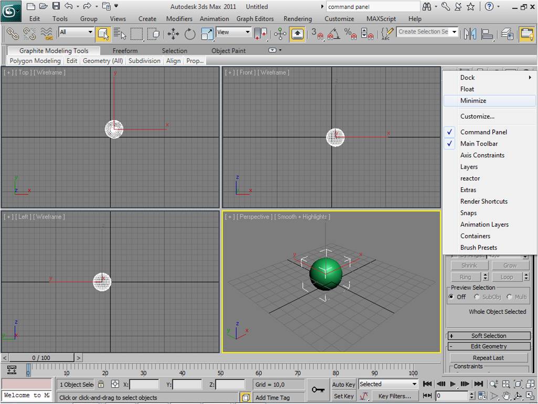Click the Open File icon
This screenshot has width=538, height=404.
coord(43,6)
